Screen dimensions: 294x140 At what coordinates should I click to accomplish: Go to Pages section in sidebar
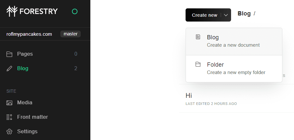25,54
